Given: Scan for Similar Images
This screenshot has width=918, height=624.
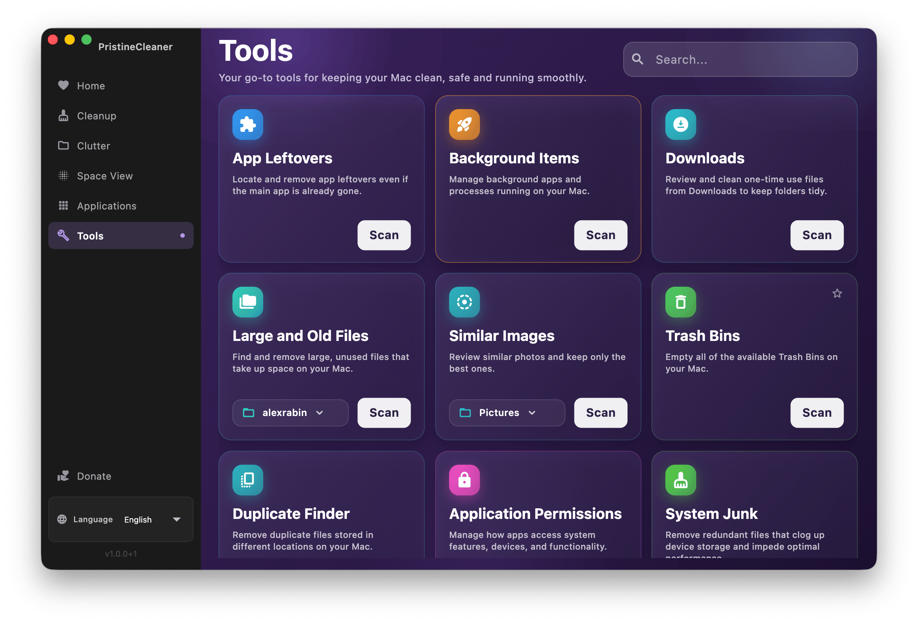Looking at the screenshot, I should (601, 413).
